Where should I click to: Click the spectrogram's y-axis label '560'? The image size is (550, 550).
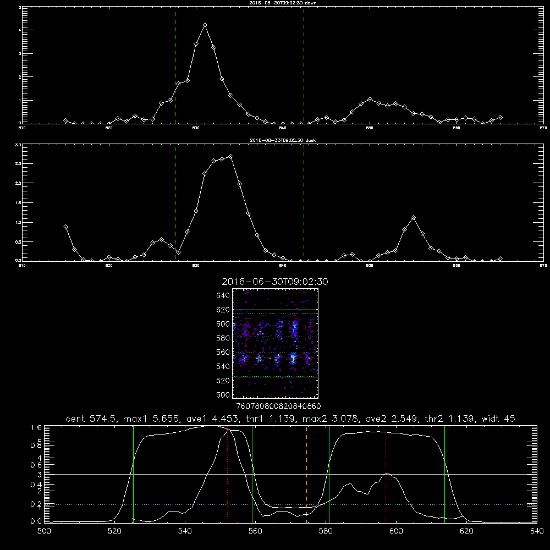223,352
